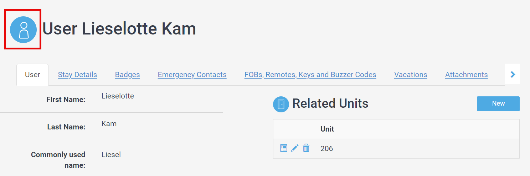Click the Related Units heading text
This screenshot has width=530, height=176.
pos(330,103)
